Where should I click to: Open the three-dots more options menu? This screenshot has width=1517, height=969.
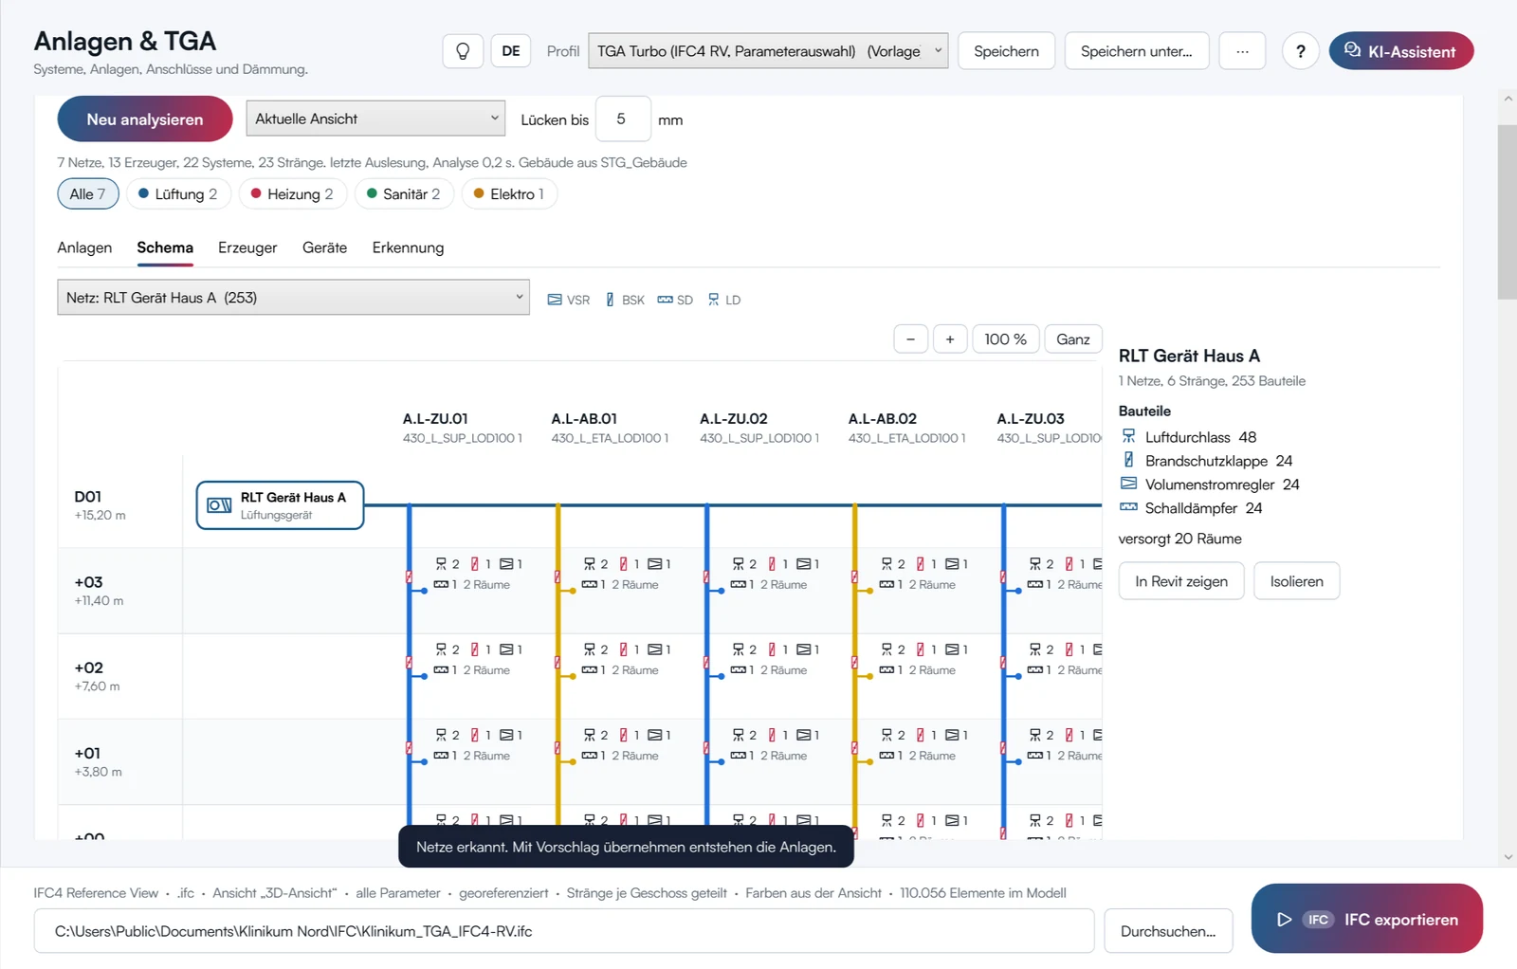(1242, 51)
